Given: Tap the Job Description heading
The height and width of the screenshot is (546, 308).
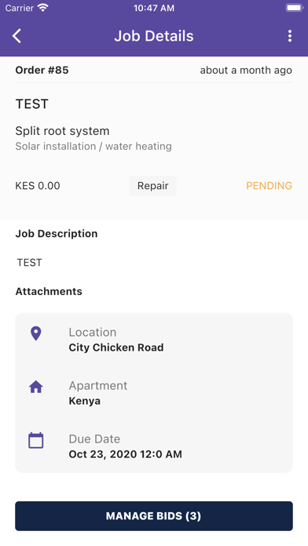Looking at the screenshot, I should [x=57, y=233].
